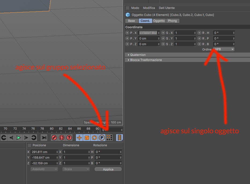
Task: Switch to the Phong tab
Action: (x=173, y=21)
